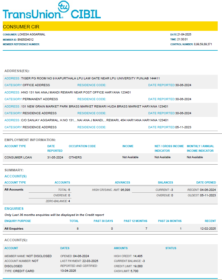Screen dimensions: 222x280
Task: Select CURRENT: -3 balance in summary
Action: [x=164, y=190]
